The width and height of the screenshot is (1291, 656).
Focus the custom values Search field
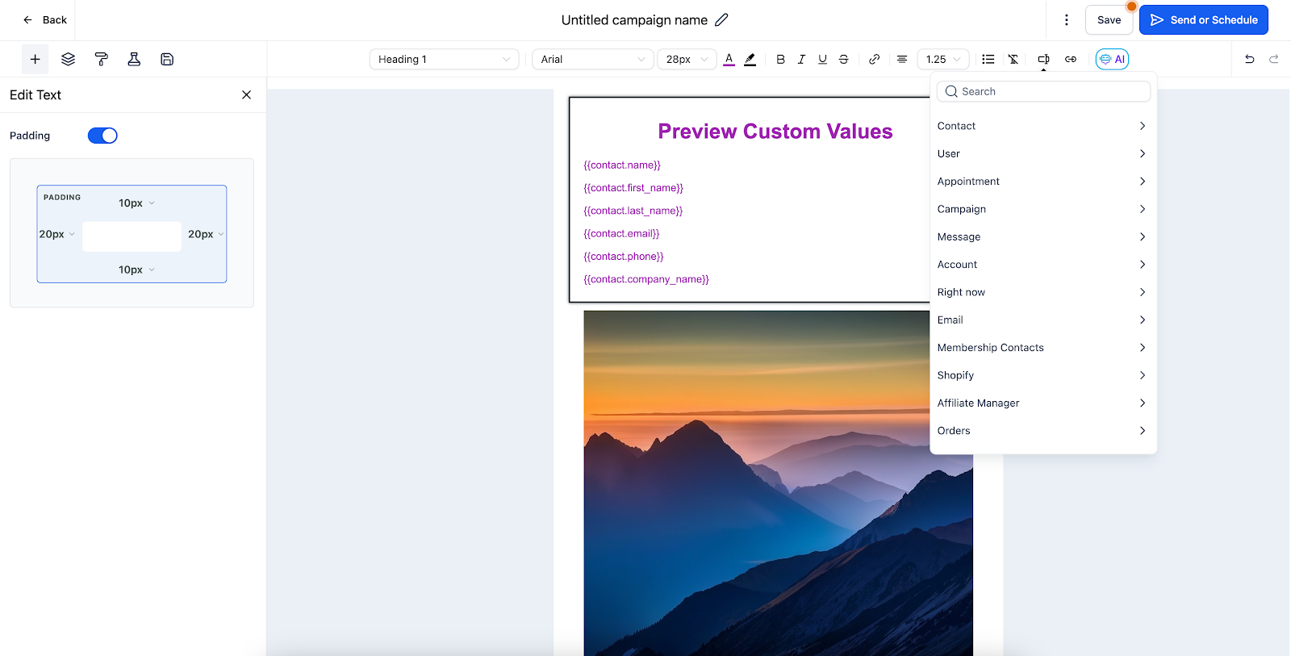pos(1043,91)
